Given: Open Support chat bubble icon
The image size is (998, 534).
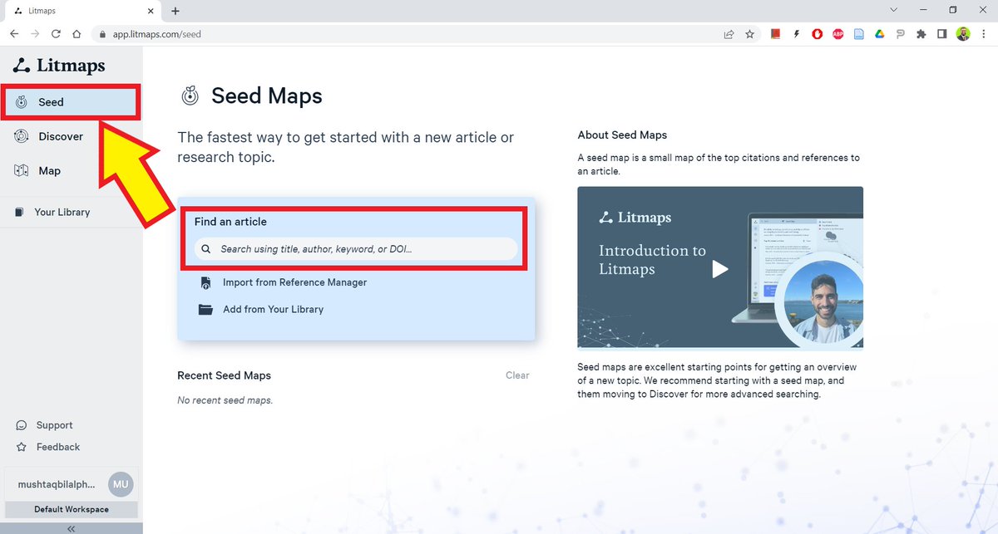Looking at the screenshot, I should [20, 425].
